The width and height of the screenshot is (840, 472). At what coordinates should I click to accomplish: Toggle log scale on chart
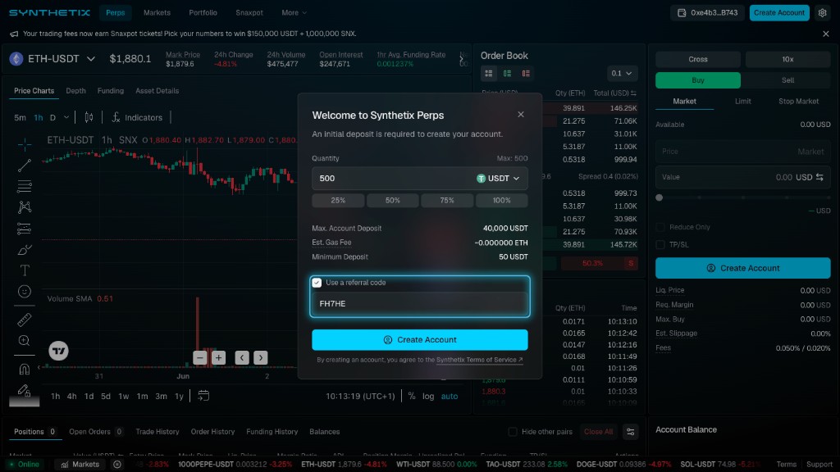[428, 396]
